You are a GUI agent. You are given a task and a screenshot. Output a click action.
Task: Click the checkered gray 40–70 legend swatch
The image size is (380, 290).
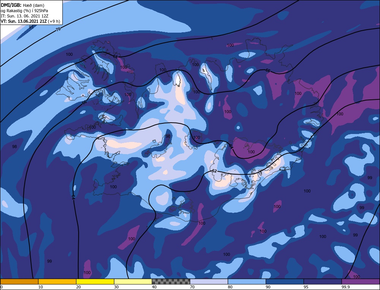pos(171,282)
